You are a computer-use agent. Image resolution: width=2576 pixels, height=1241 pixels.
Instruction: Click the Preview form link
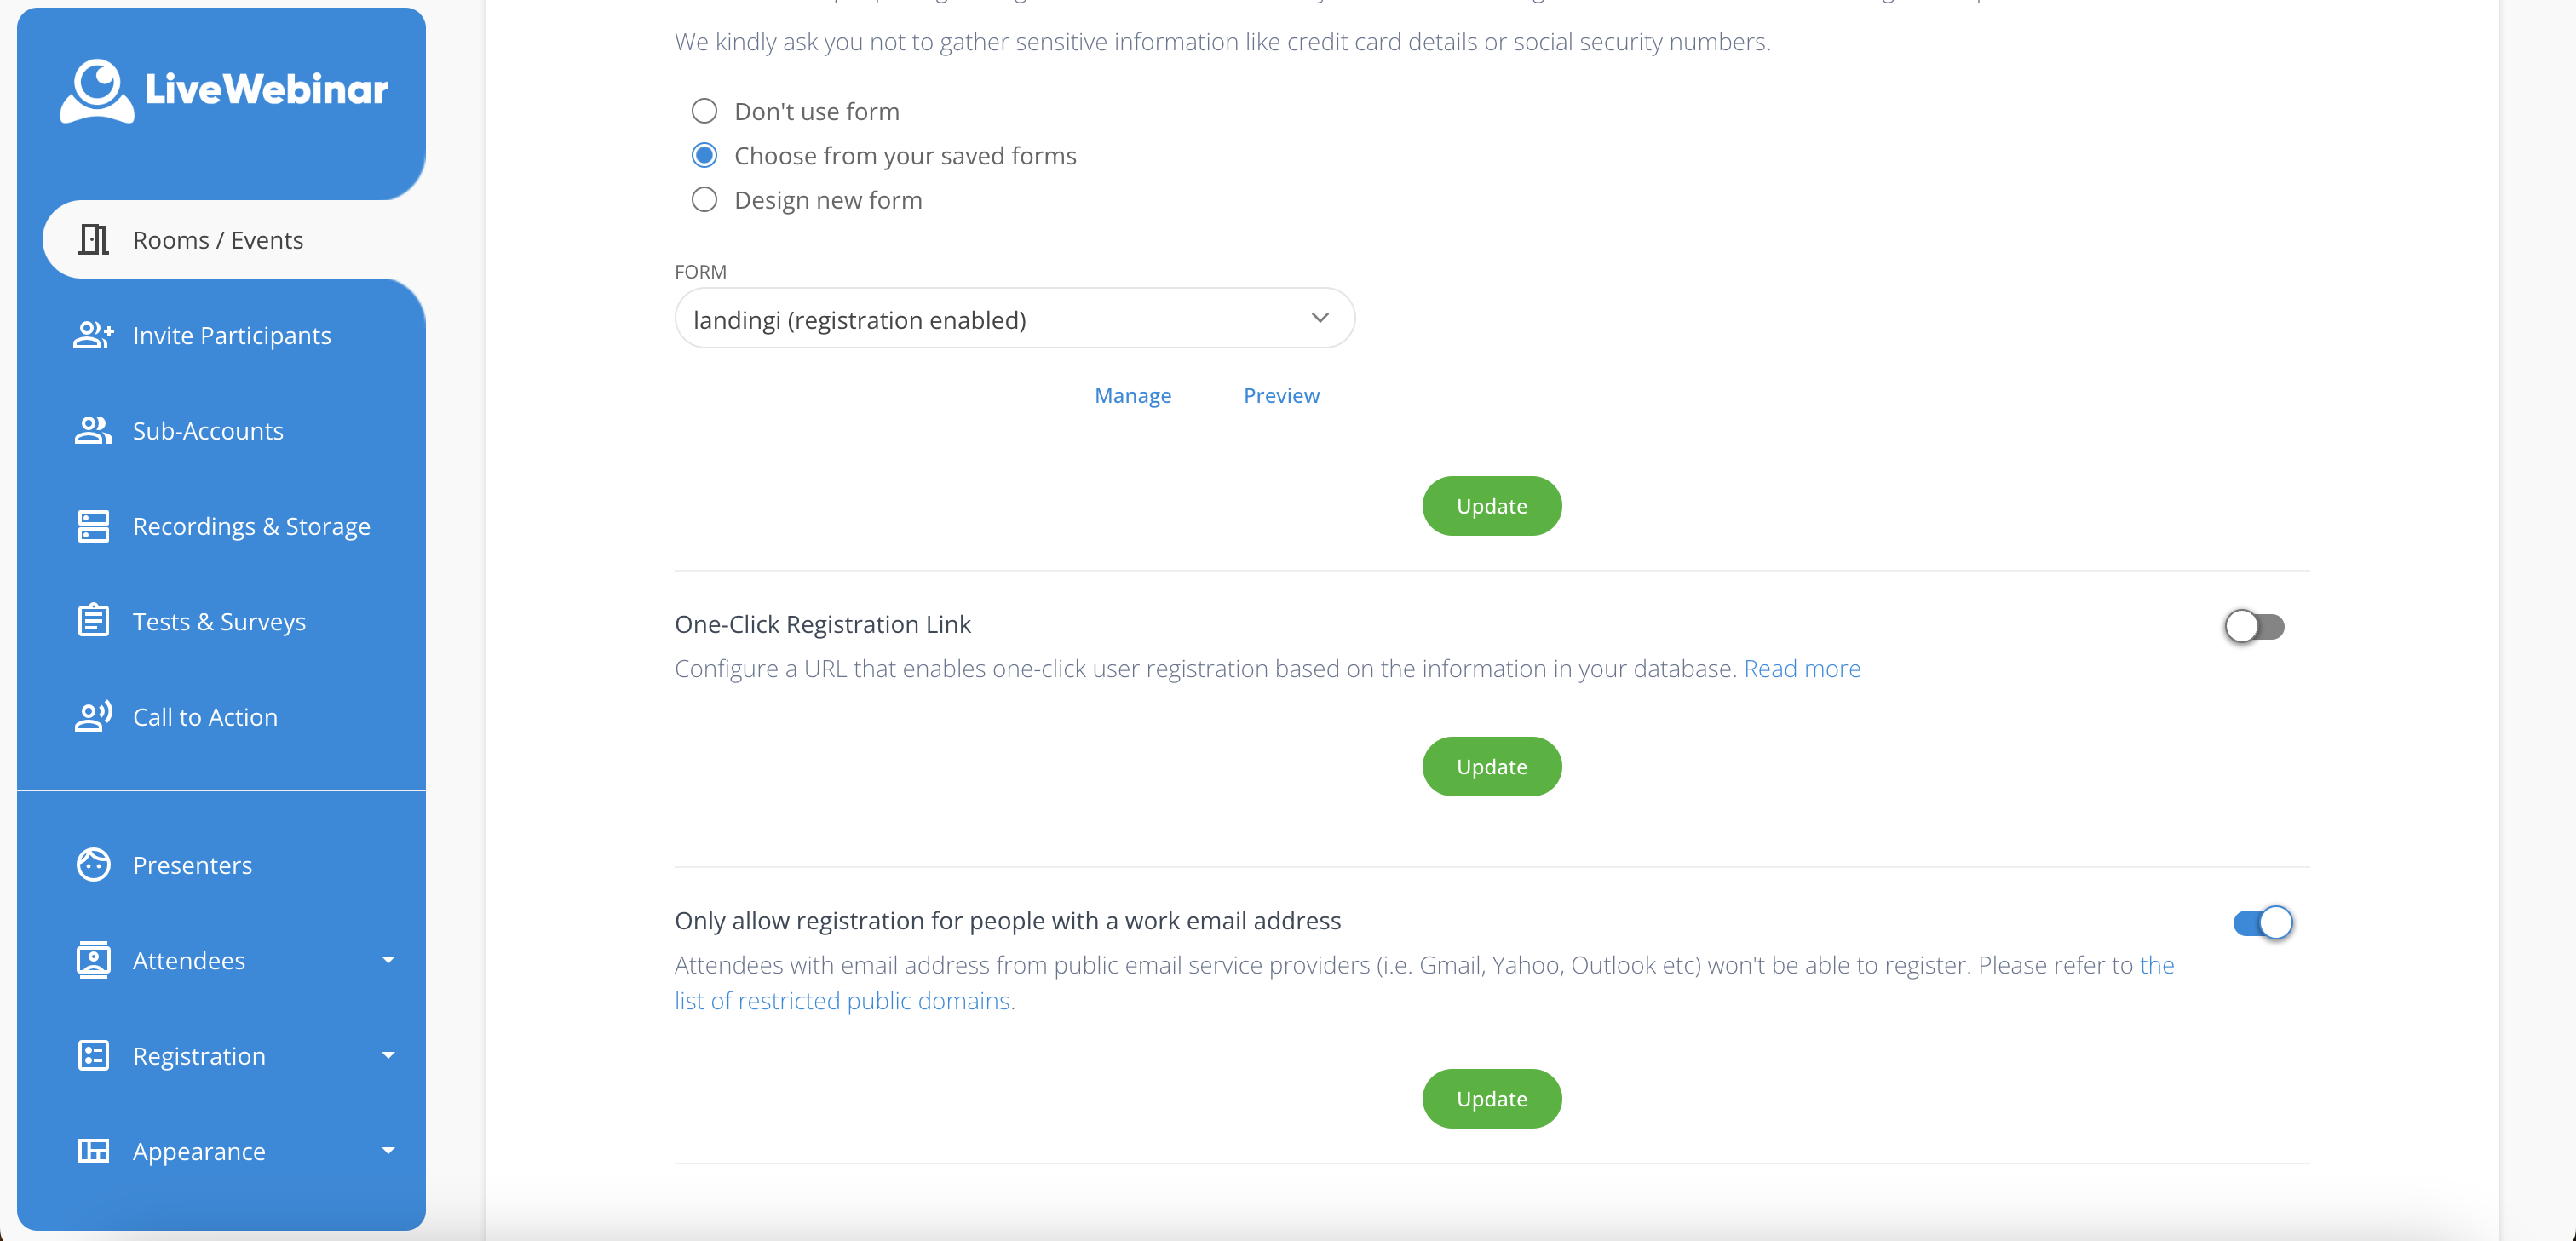click(1281, 396)
